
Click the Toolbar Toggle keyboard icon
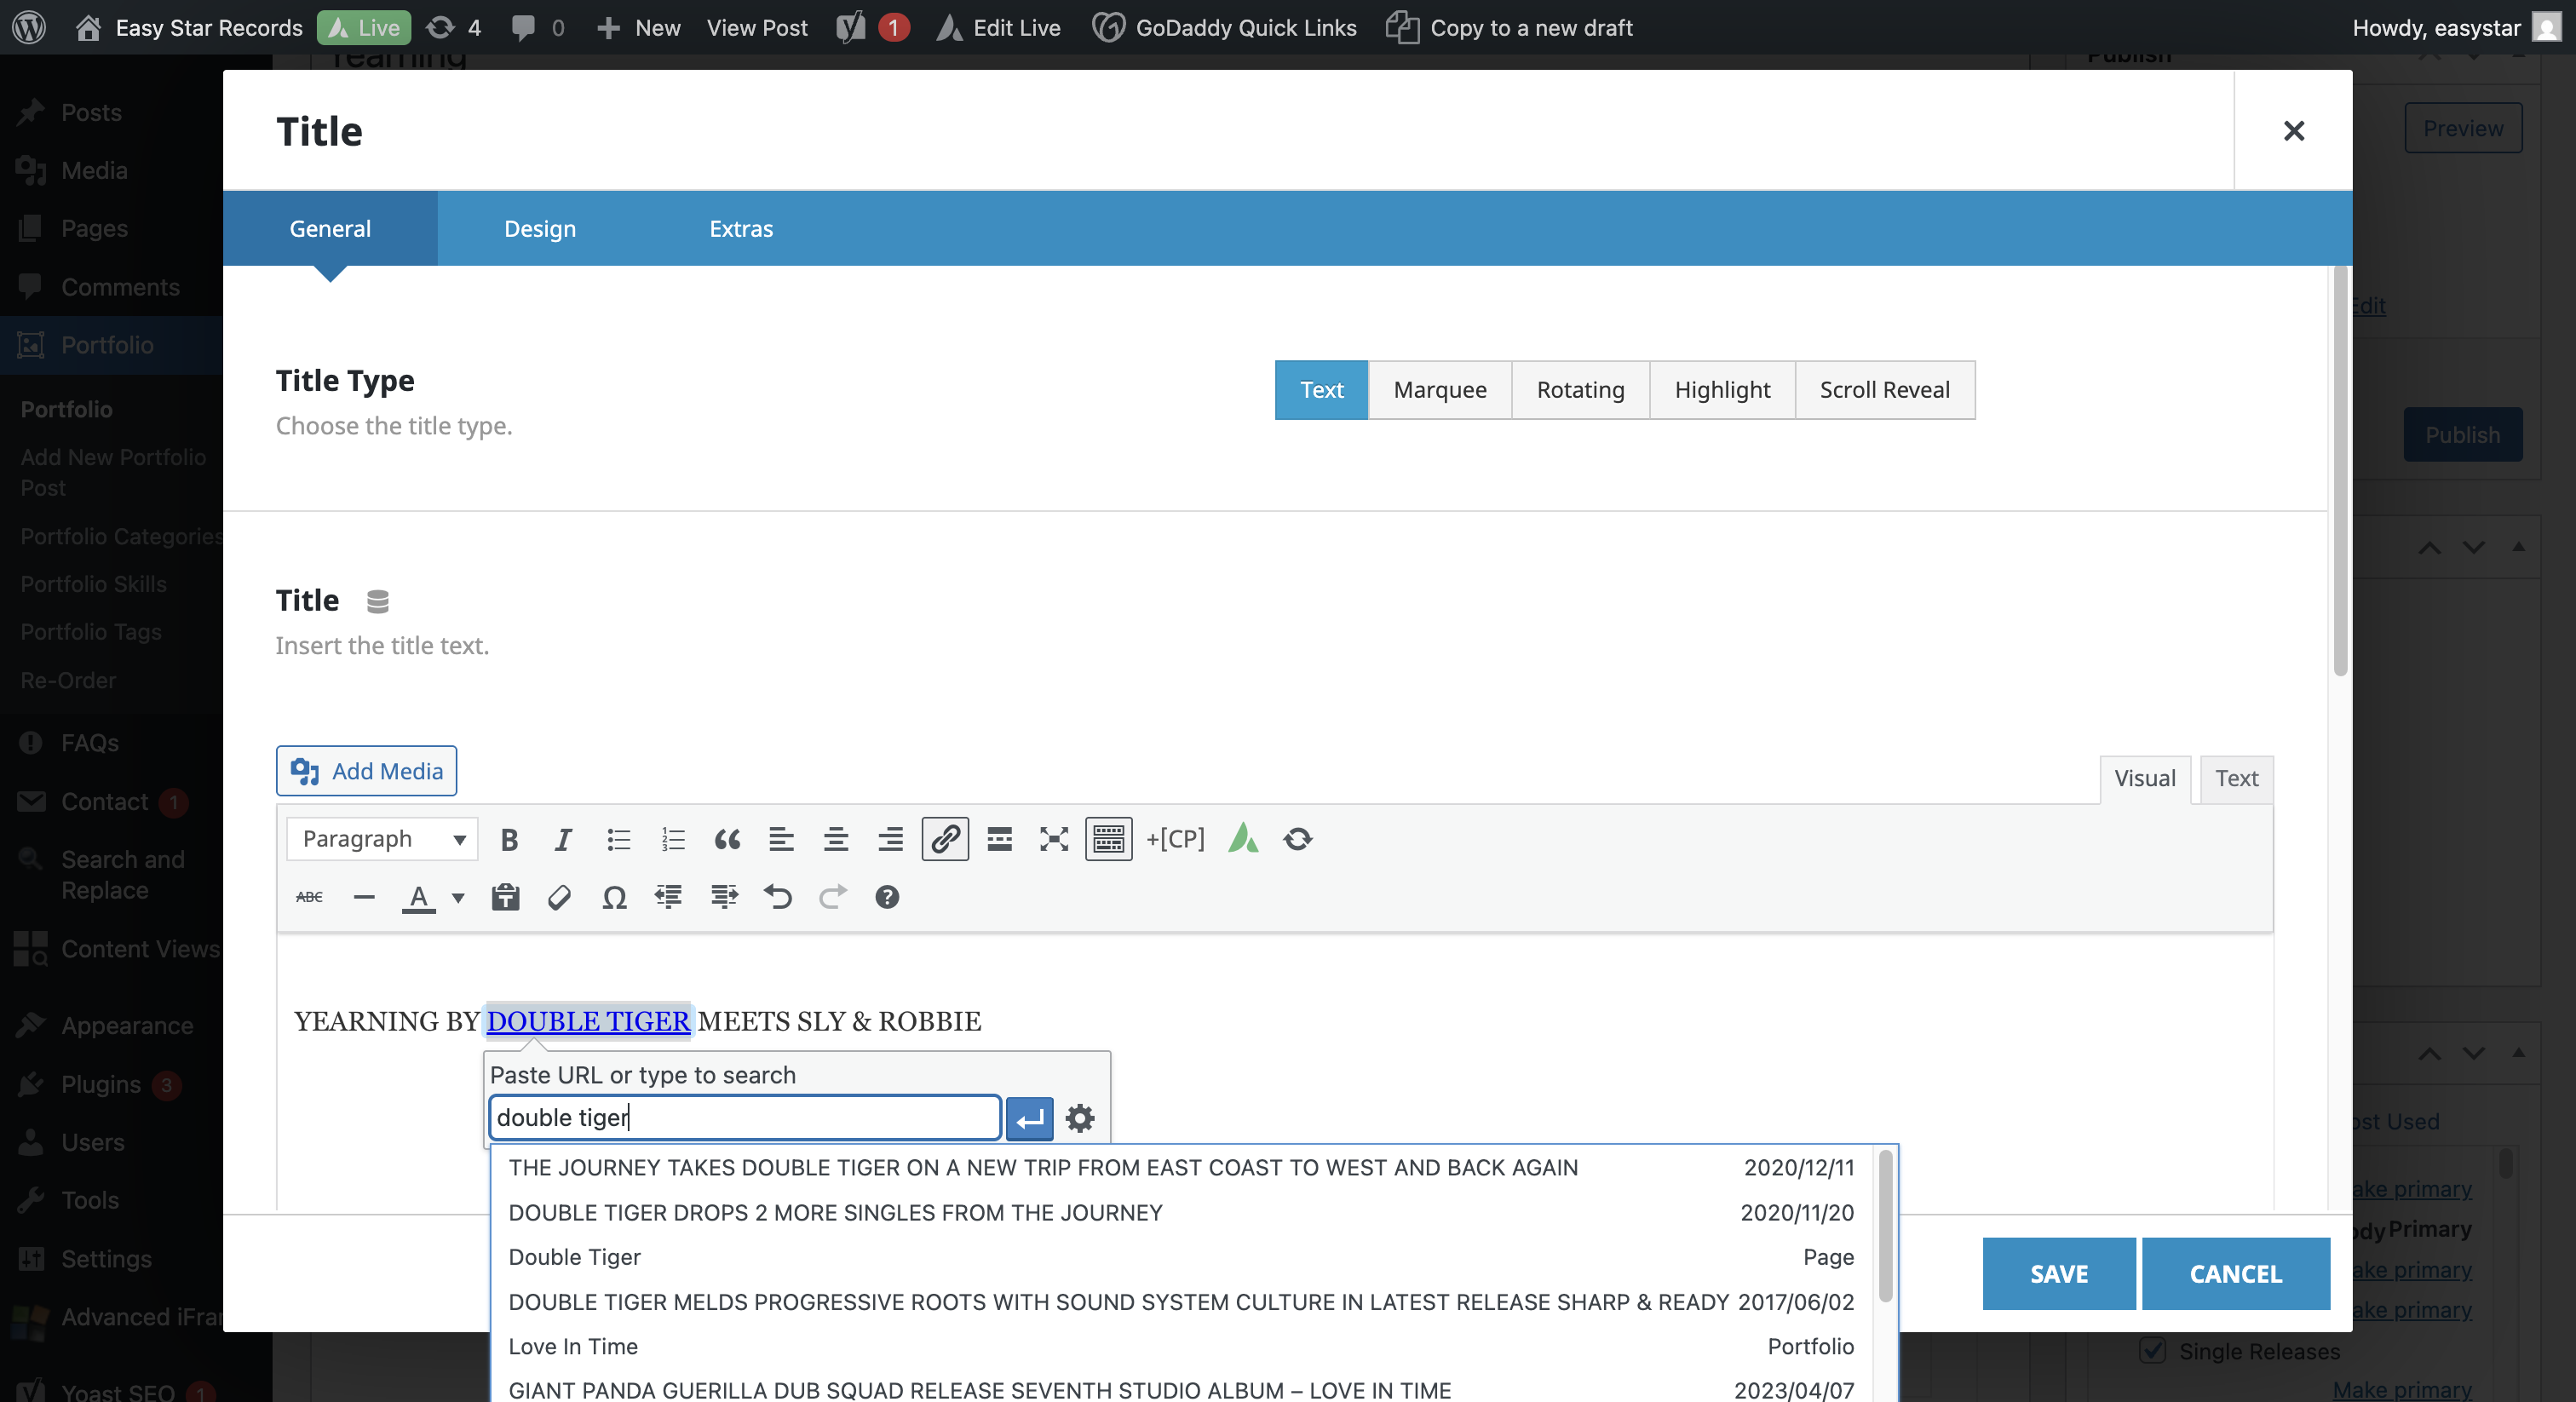pyautogui.click(x=1108, y=839)
